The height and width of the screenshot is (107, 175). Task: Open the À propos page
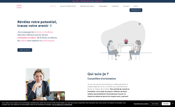[x=115, y=6]
